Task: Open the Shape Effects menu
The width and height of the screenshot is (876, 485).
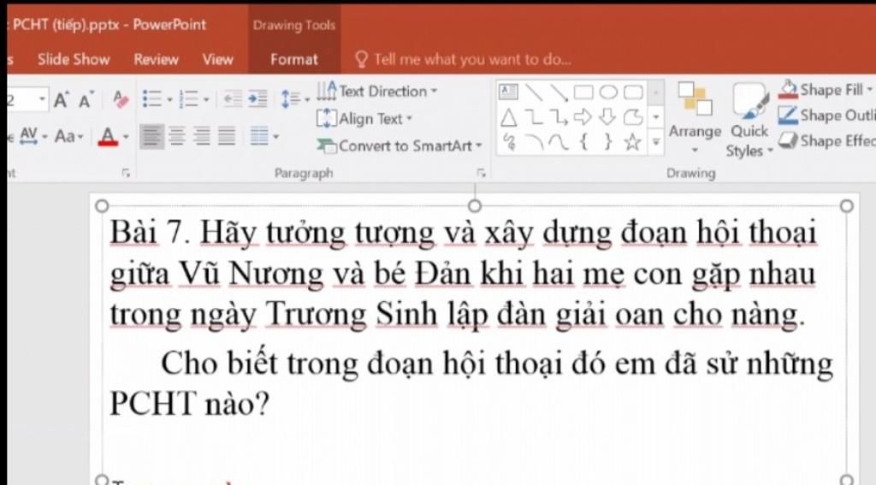Action: [826, 141]
